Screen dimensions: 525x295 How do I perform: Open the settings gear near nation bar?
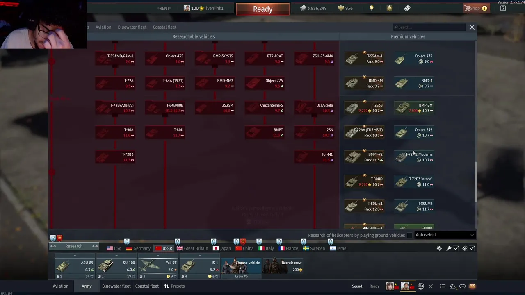coord(439,248)
